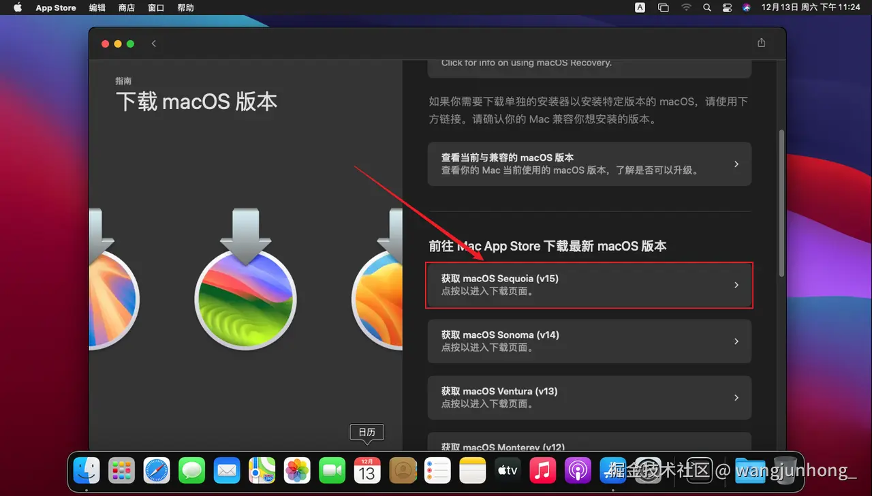Open the Reminders app from the Dock
872x496 pixels.
437,470
